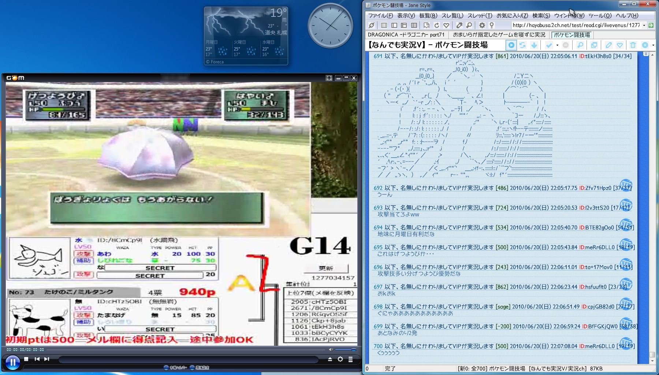Open the GOM player playlist icon

[x=350, y=359]
